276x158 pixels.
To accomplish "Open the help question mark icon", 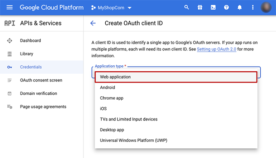I will tap(226, 7).
